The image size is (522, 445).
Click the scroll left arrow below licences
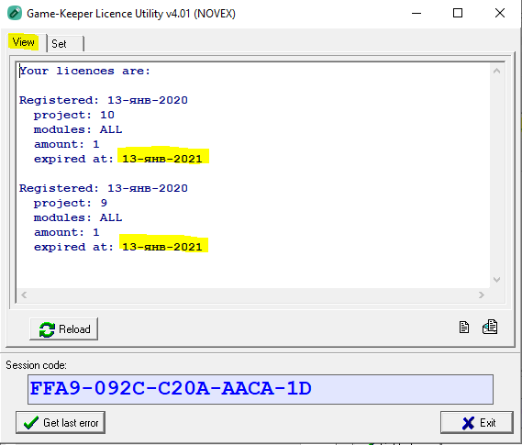[x=24, y=295]
